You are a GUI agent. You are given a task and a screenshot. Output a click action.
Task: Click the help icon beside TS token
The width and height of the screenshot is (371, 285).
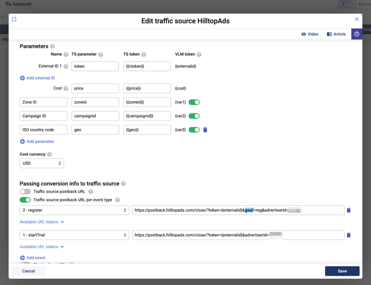pyautogui.click(x=144, y=54)
